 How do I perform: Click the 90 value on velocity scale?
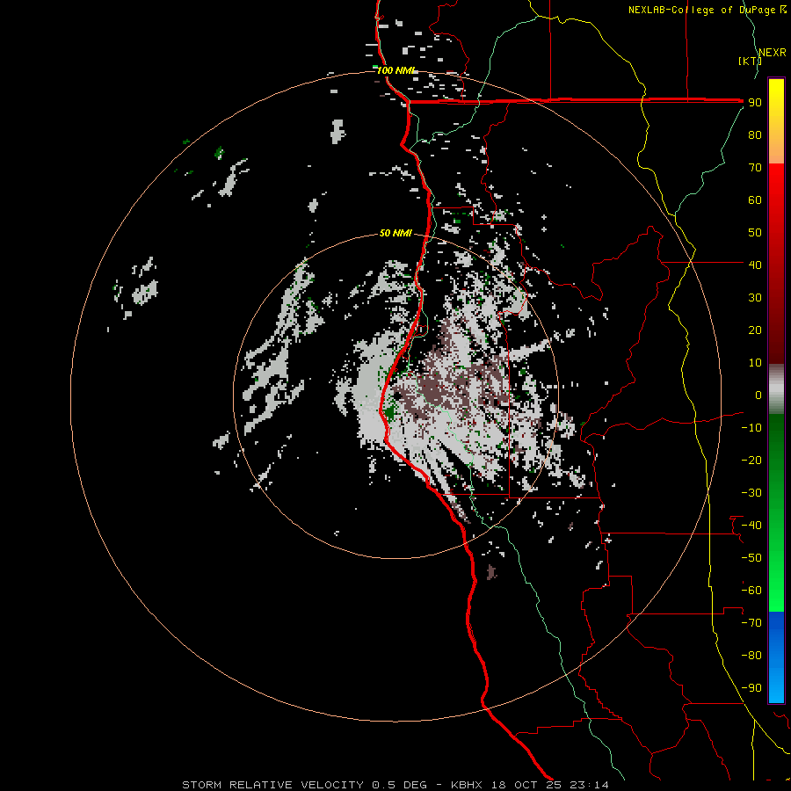755,103
